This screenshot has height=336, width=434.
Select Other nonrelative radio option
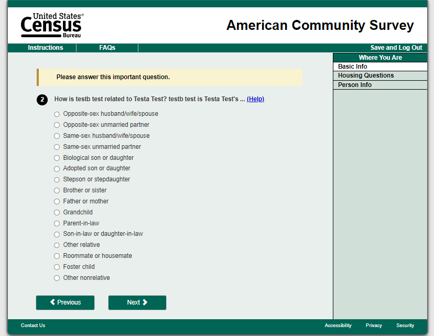57,278
